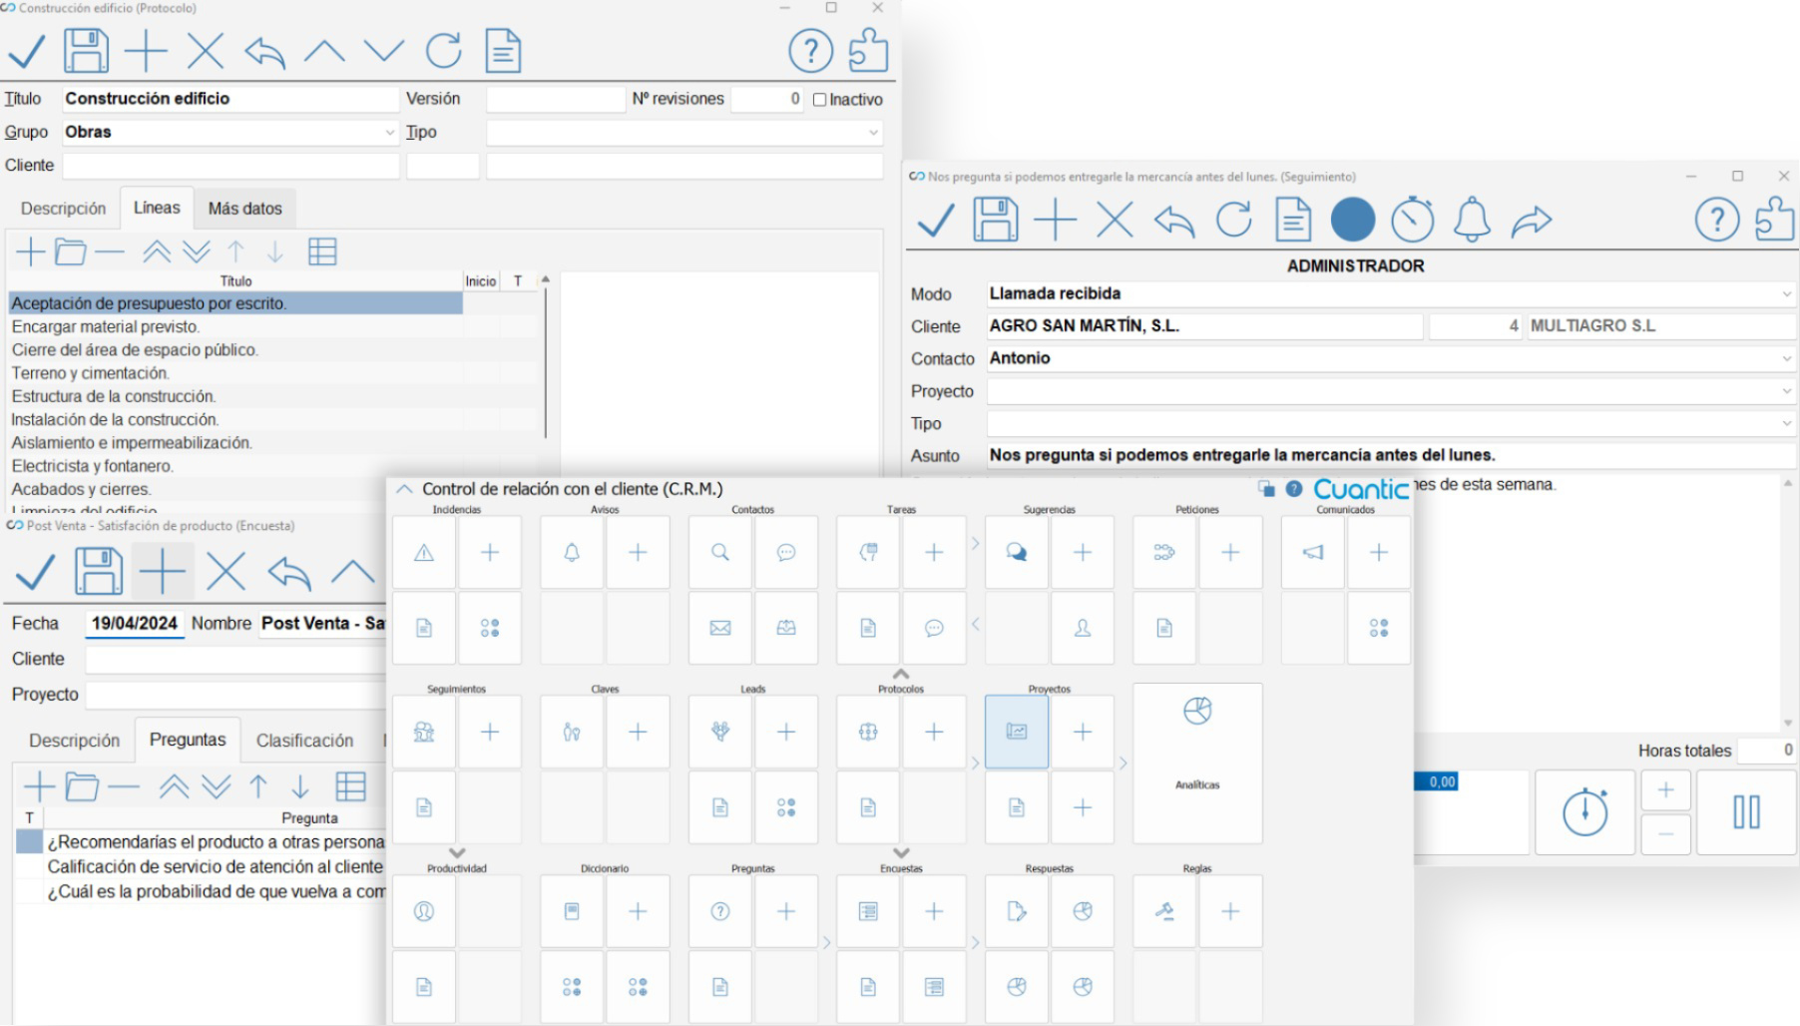Image resolution: width=1800 pixels, height=1026 pixels.
Task: Click the large stopwatch button below Horas totales
Action: point(1584,812)
